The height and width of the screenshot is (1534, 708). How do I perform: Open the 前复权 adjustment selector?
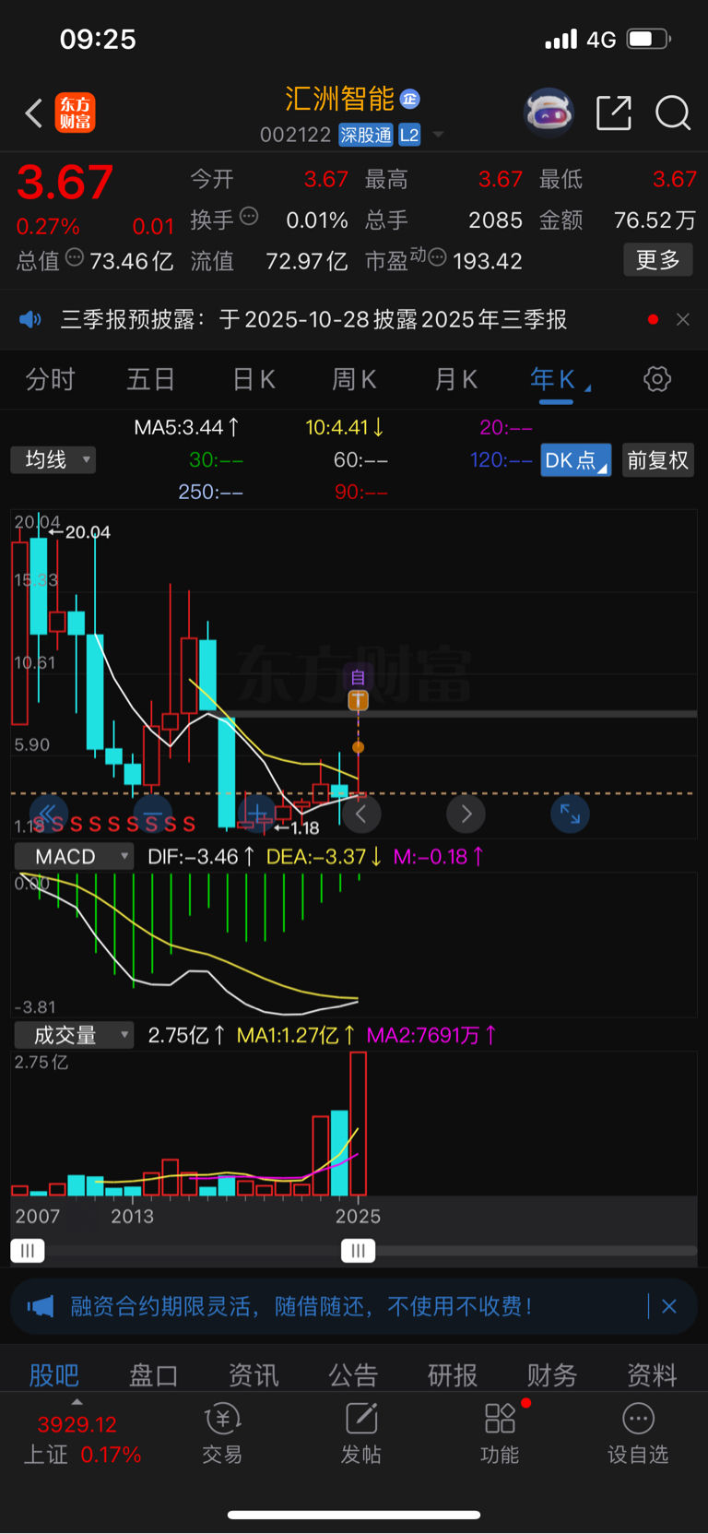tap(658, 460)
